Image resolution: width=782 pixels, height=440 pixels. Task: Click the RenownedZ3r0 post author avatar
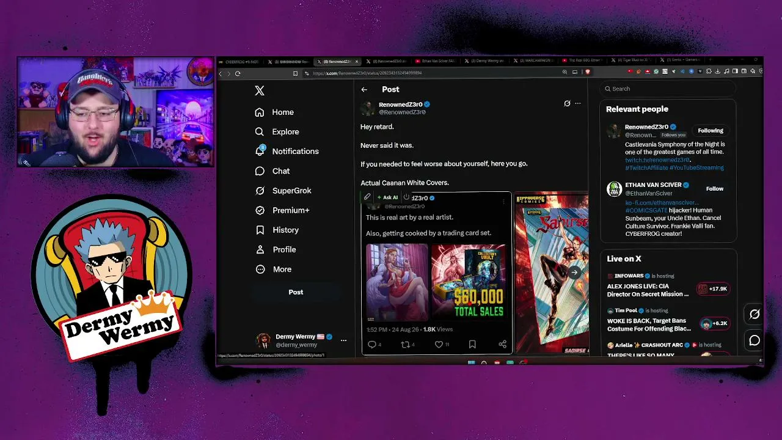point(367,108)
